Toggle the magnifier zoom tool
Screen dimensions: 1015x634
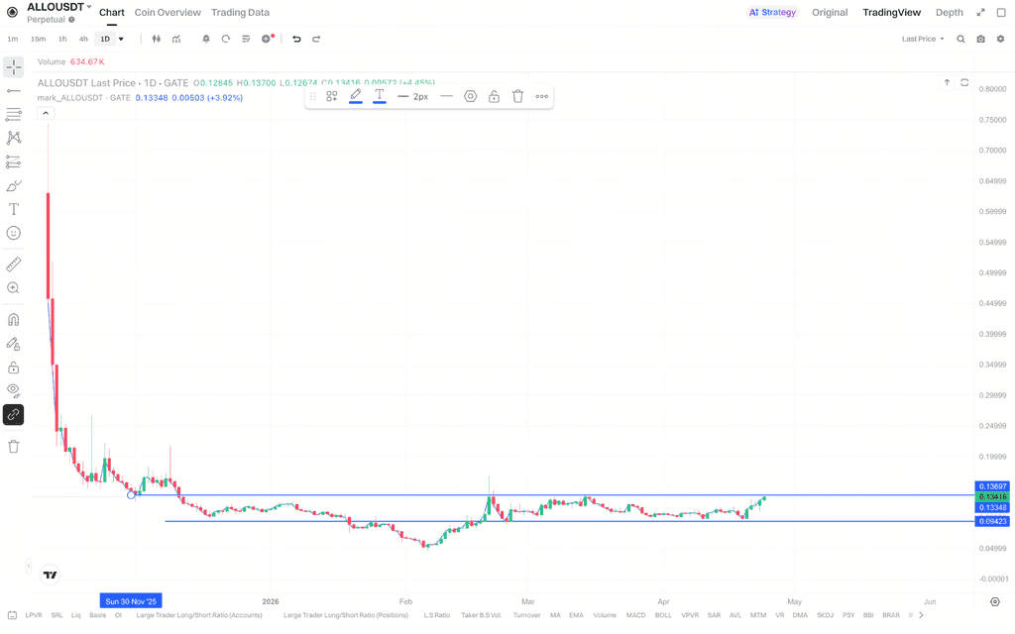point(13,287)
